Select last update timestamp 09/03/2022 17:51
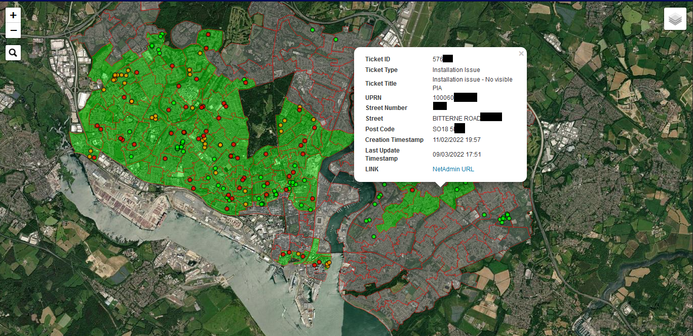 click(457, 155)
